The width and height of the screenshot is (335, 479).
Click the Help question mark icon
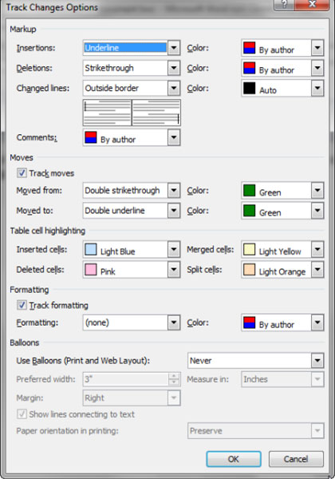click(x=285, y=5)
